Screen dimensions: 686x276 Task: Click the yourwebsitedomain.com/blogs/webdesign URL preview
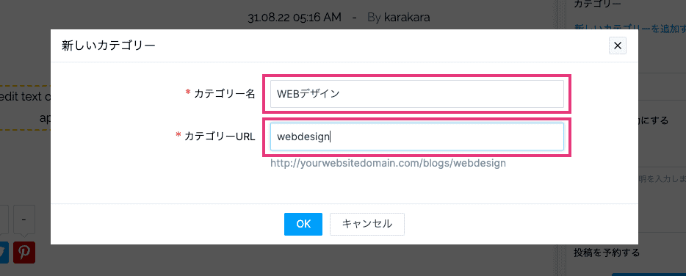388,164
